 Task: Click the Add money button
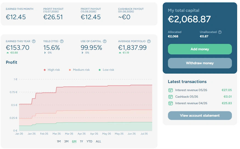200,49
